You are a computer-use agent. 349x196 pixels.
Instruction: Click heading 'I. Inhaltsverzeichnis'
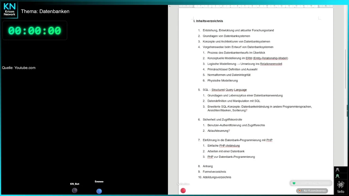point(208,21)
